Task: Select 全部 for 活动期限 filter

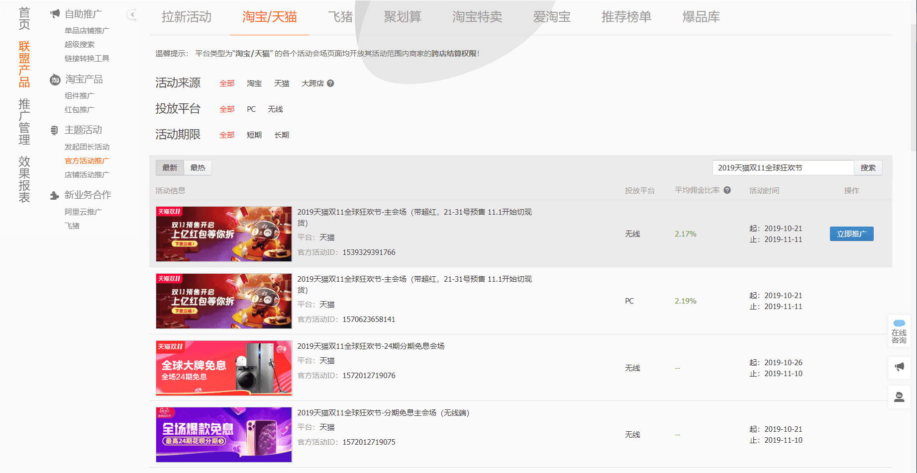Action: point(227,135)
